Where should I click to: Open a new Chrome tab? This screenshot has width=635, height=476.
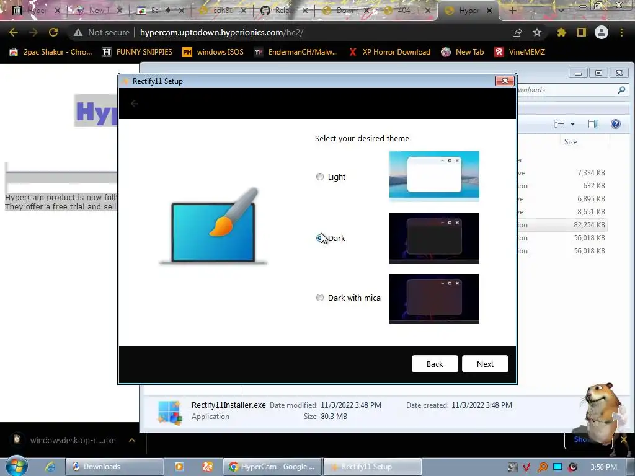point(512,11)
